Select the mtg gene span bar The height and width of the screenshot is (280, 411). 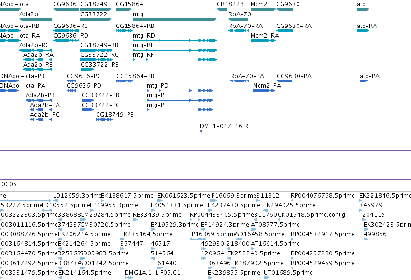coord(175,19)
